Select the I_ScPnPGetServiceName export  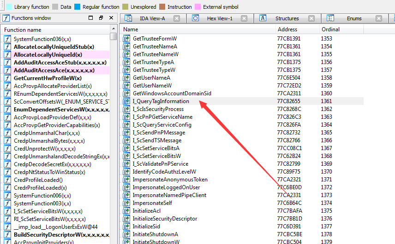(x=162, y=117)
